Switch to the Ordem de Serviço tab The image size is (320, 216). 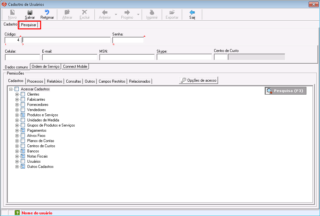pyautogui.click(x=46, y=67)
